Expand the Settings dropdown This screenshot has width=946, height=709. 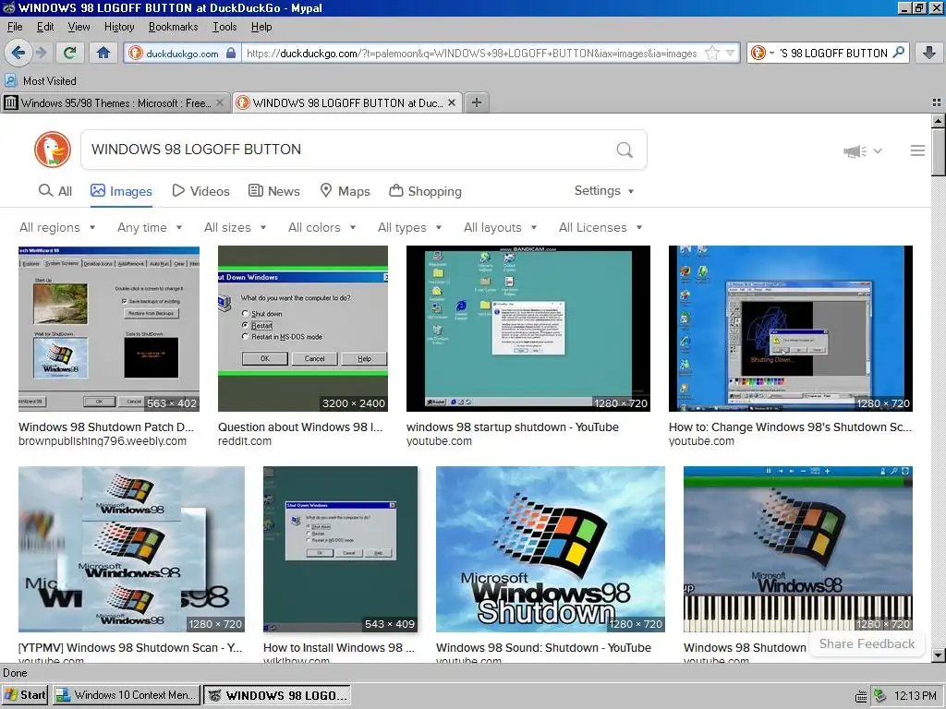pyautogui.click(x=604, y=190)
